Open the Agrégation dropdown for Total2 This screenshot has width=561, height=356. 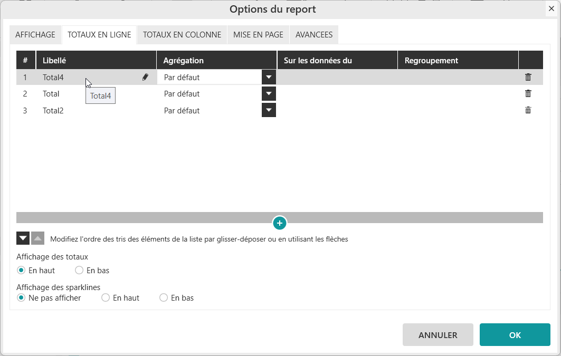tap(269, 110)
